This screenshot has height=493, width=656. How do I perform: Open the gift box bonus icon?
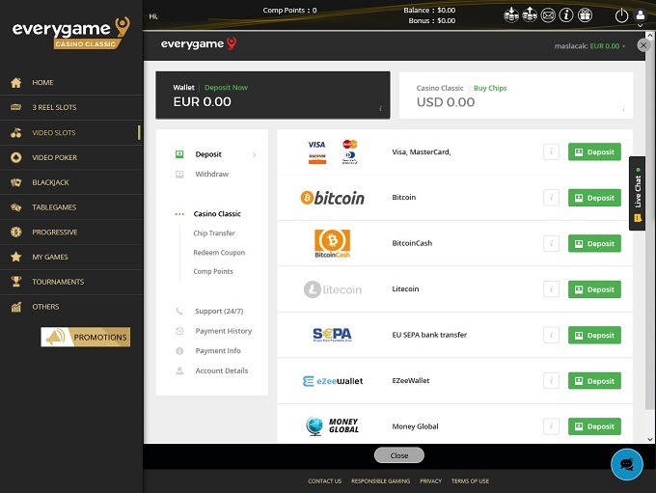[x=585, y=14]
